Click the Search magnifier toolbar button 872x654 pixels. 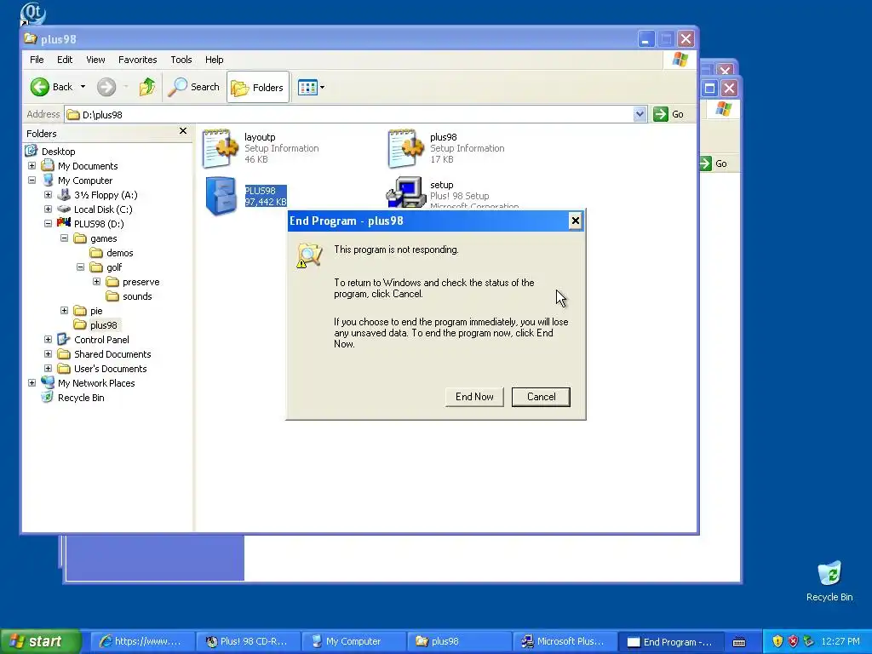(193, 87)
